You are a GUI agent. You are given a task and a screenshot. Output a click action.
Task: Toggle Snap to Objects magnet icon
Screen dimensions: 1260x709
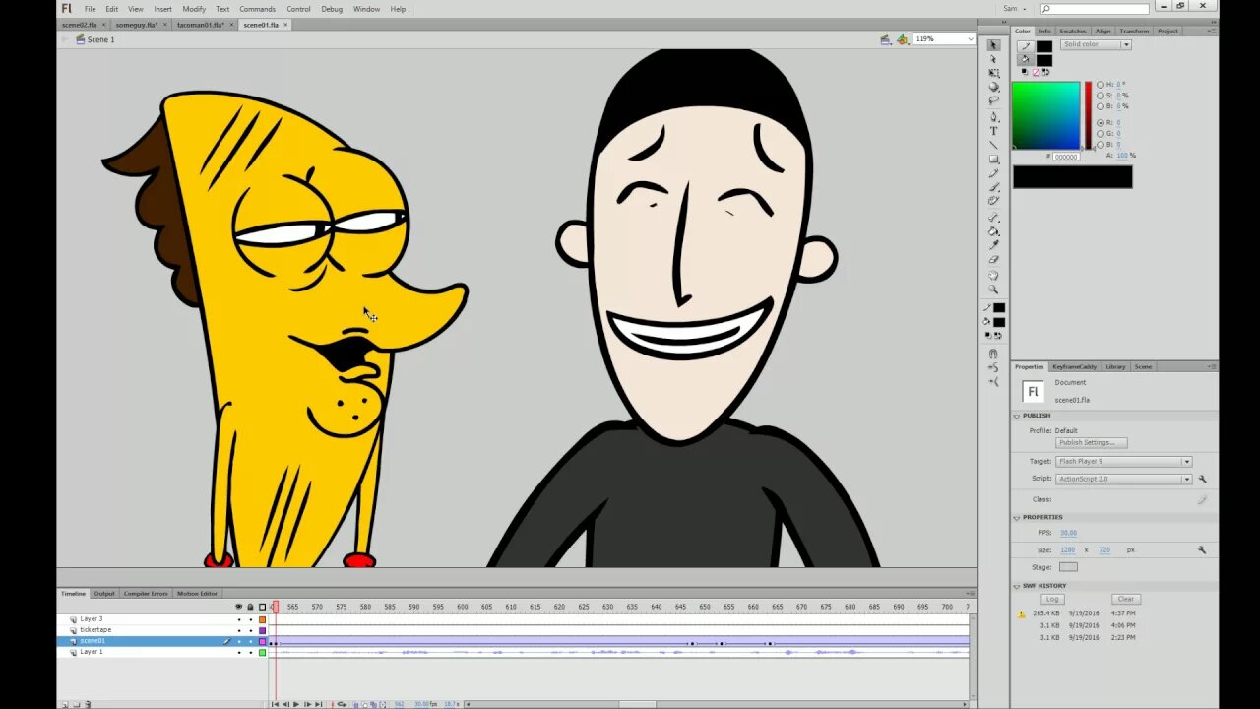993,354
